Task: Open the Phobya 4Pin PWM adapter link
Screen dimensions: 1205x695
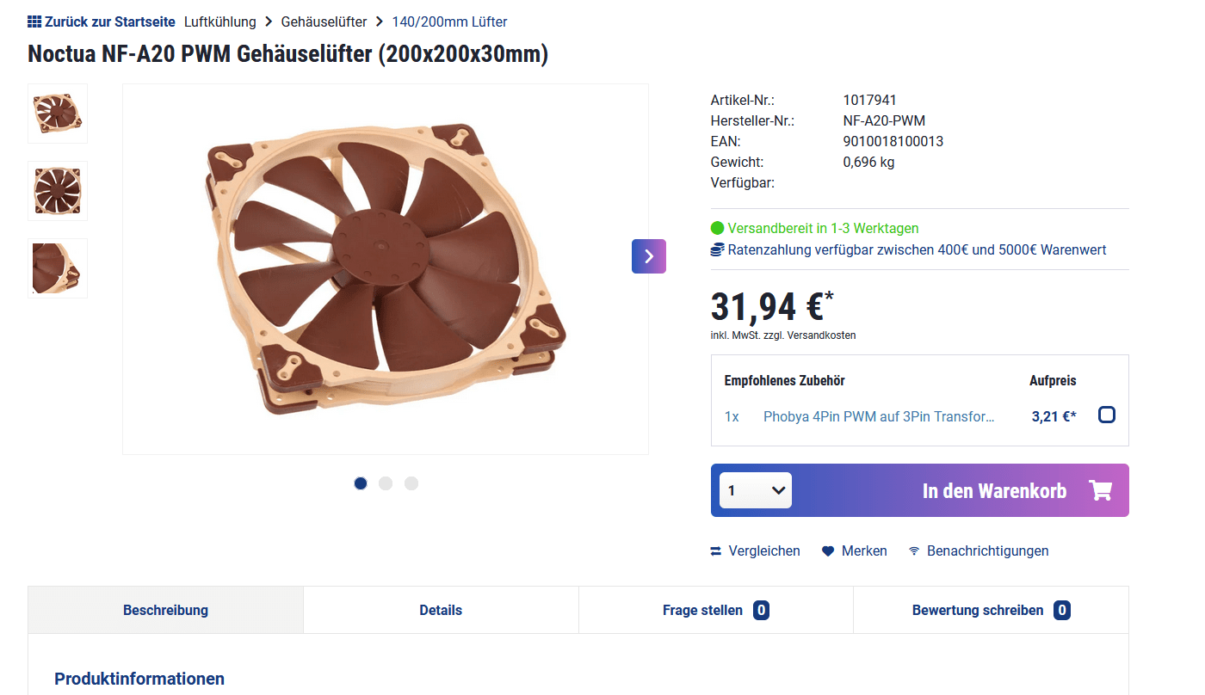Action: coord(879,416)
